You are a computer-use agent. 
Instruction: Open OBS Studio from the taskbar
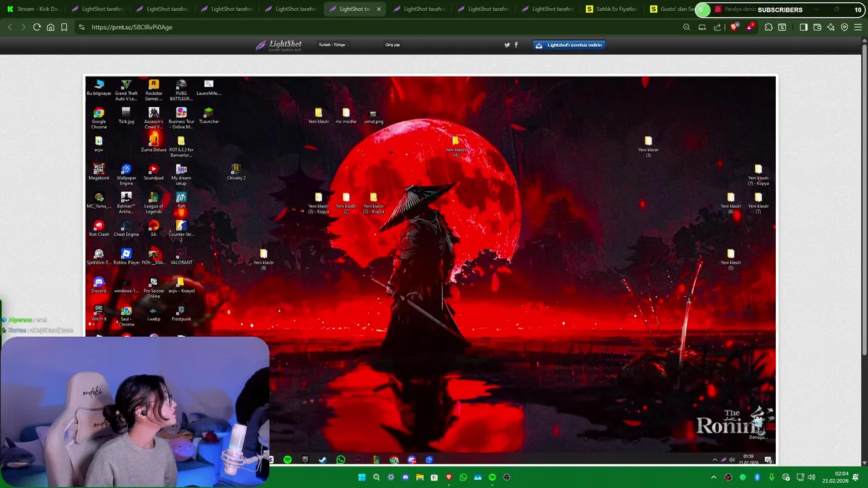tap(507, 477)
